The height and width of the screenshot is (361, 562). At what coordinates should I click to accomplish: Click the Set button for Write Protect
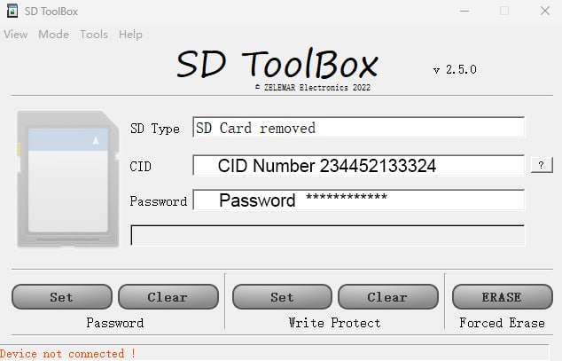(x=282, y=297)
